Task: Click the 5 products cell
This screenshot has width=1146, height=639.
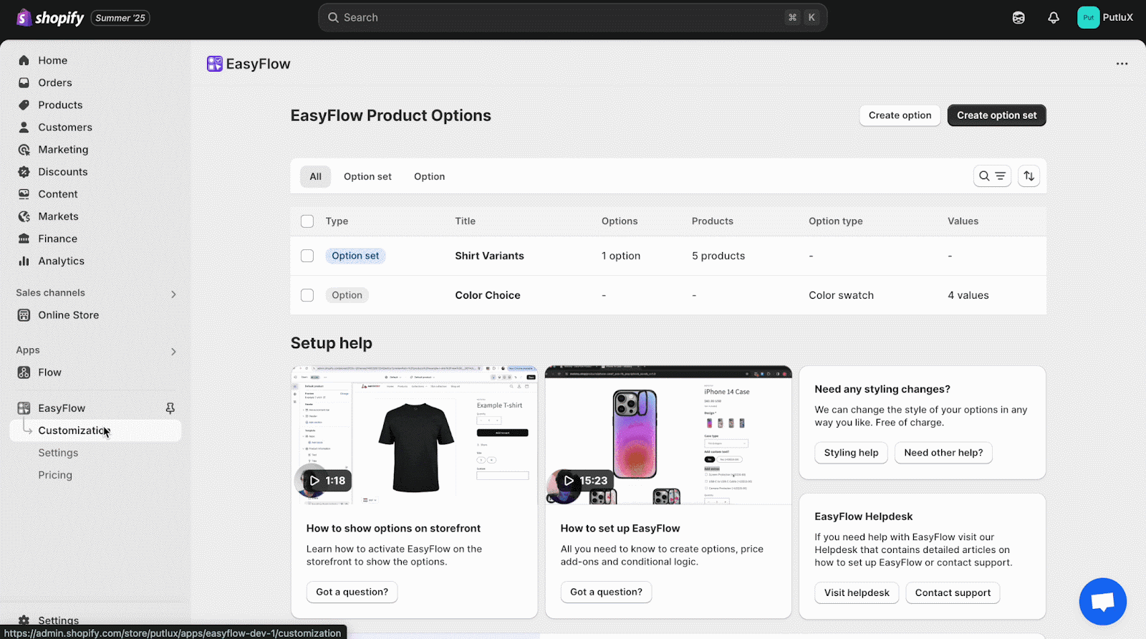Action: tap(718, 256)
